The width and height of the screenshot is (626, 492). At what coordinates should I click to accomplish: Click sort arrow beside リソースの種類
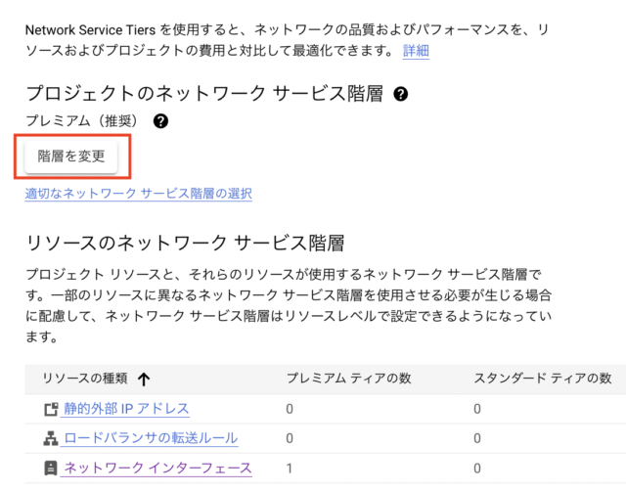coord(144,379)
